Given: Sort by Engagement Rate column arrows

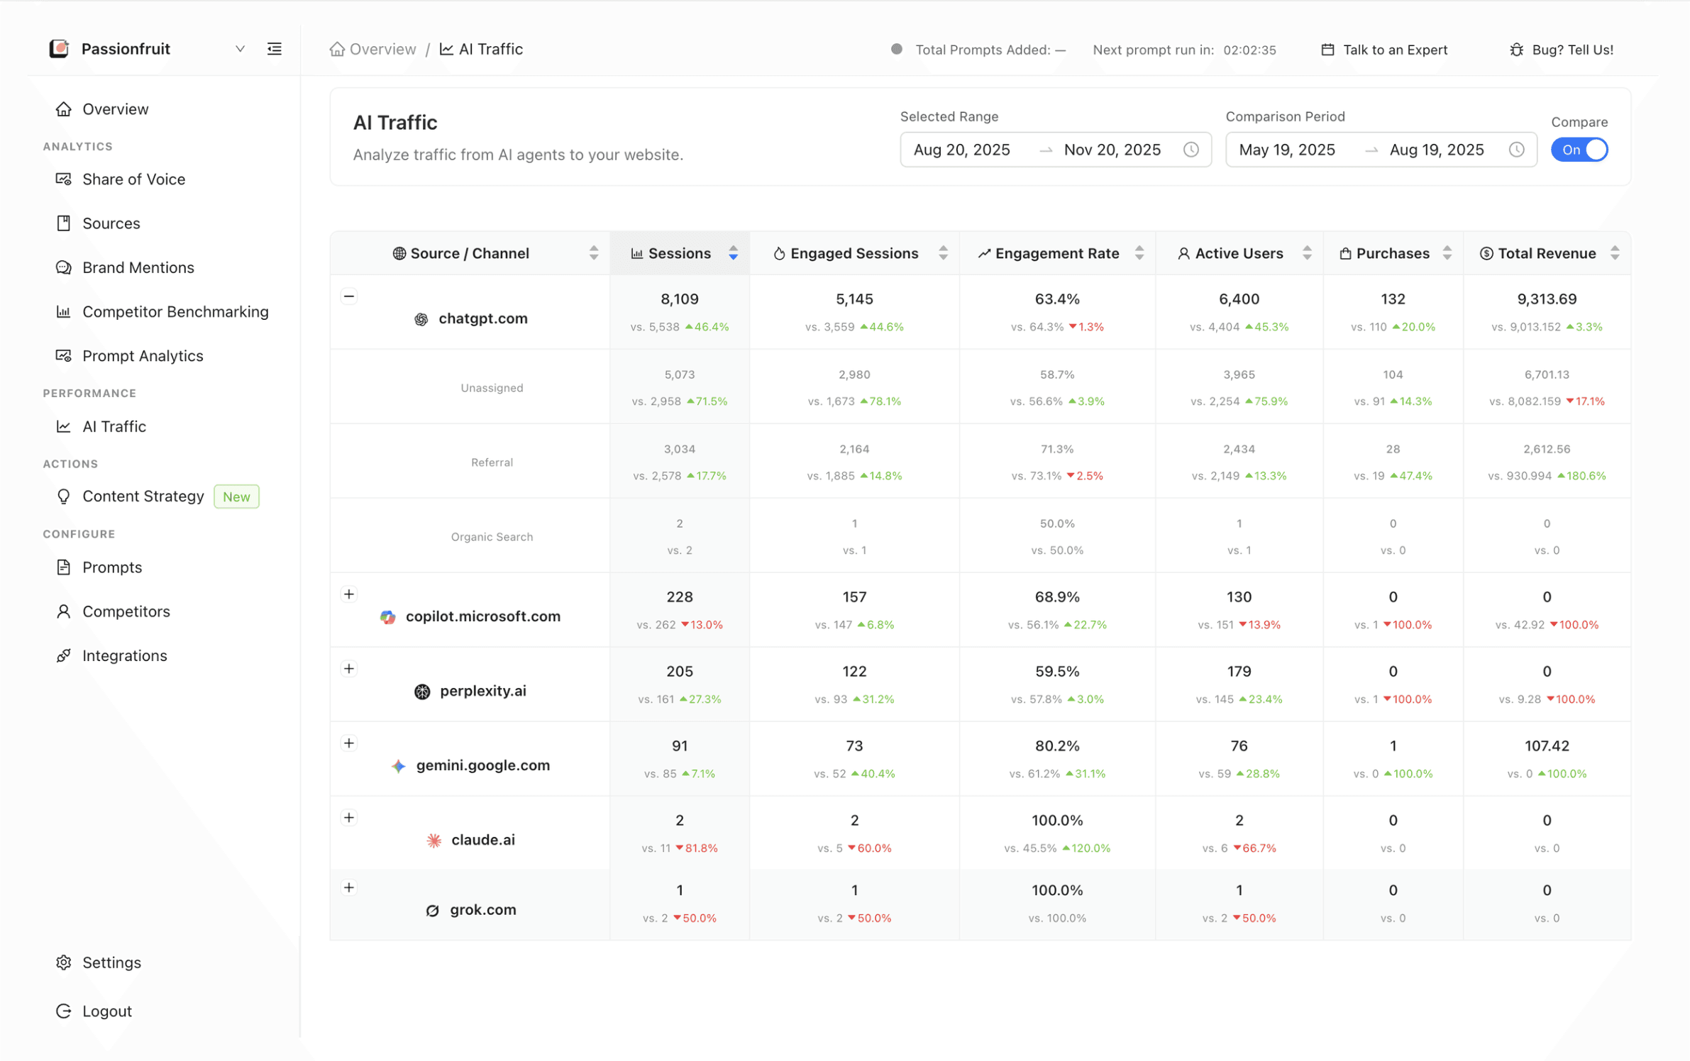Looking at the screenshot, I should [x=1139, y=253].
